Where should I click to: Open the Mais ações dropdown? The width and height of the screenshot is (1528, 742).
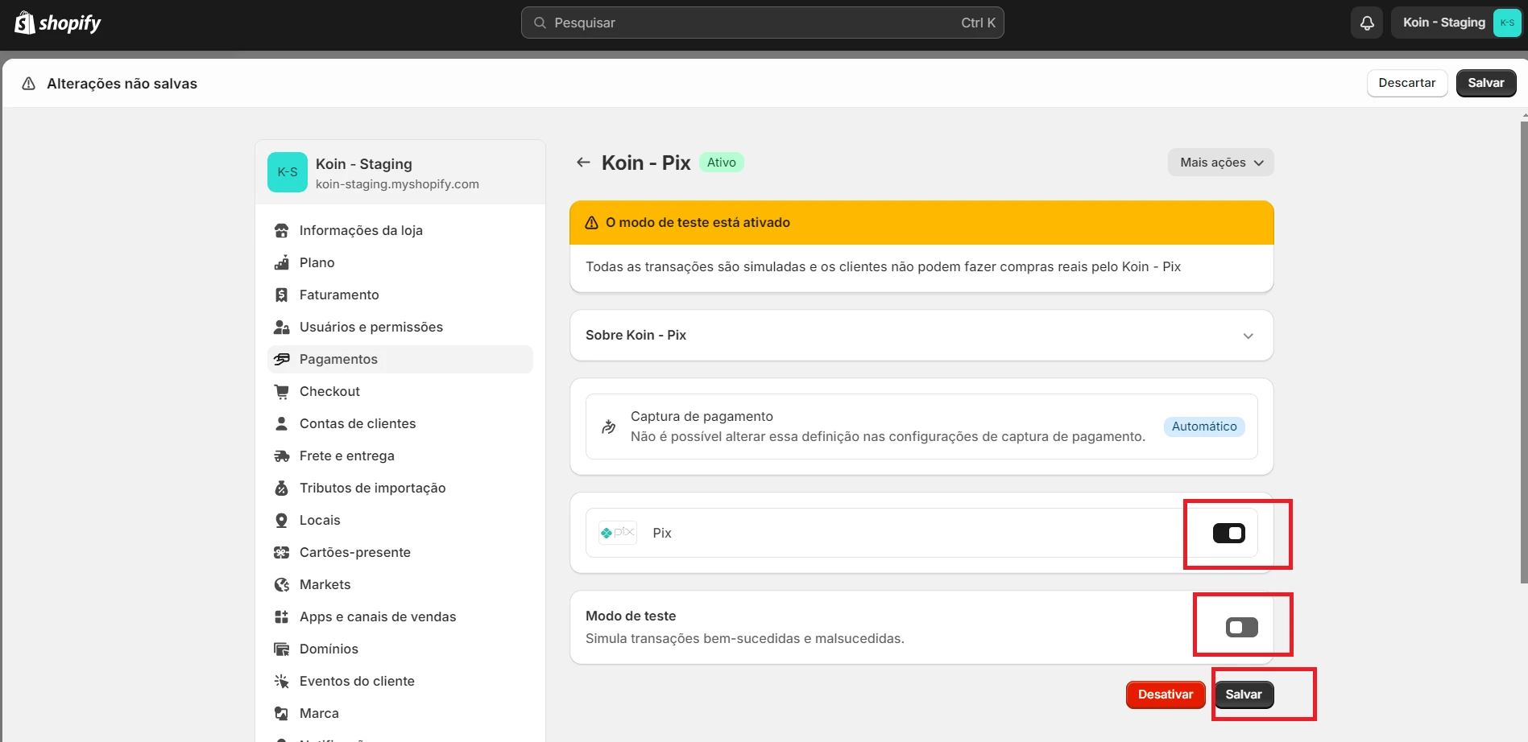click(x=1221, y=163)
